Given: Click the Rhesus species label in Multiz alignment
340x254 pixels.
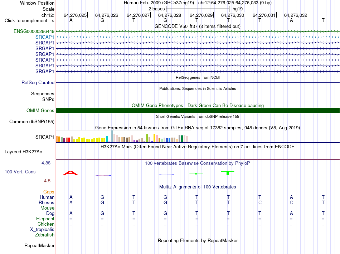Looking at the screenshot, I should (47, 202).
